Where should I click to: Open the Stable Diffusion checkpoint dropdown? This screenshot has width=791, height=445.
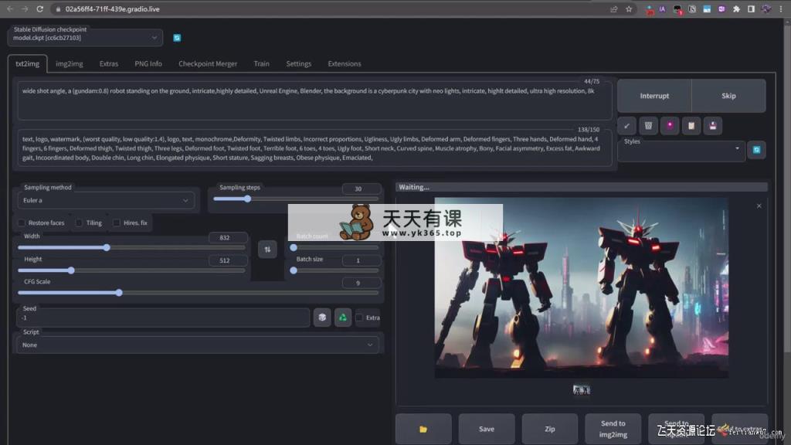[85, 38]
